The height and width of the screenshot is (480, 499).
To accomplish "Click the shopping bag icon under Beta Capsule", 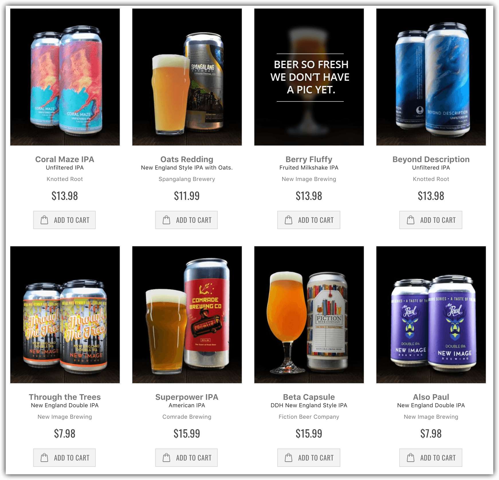I will click(288, 458).
